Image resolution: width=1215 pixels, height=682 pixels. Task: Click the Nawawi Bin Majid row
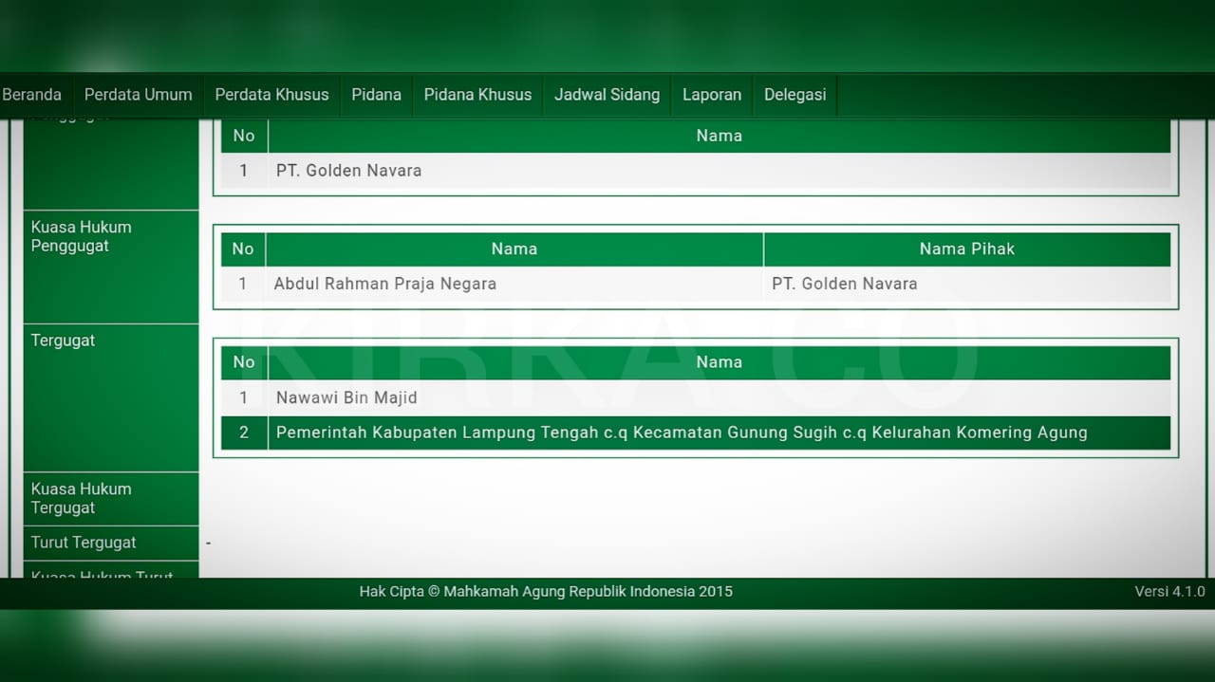point(346,398)
